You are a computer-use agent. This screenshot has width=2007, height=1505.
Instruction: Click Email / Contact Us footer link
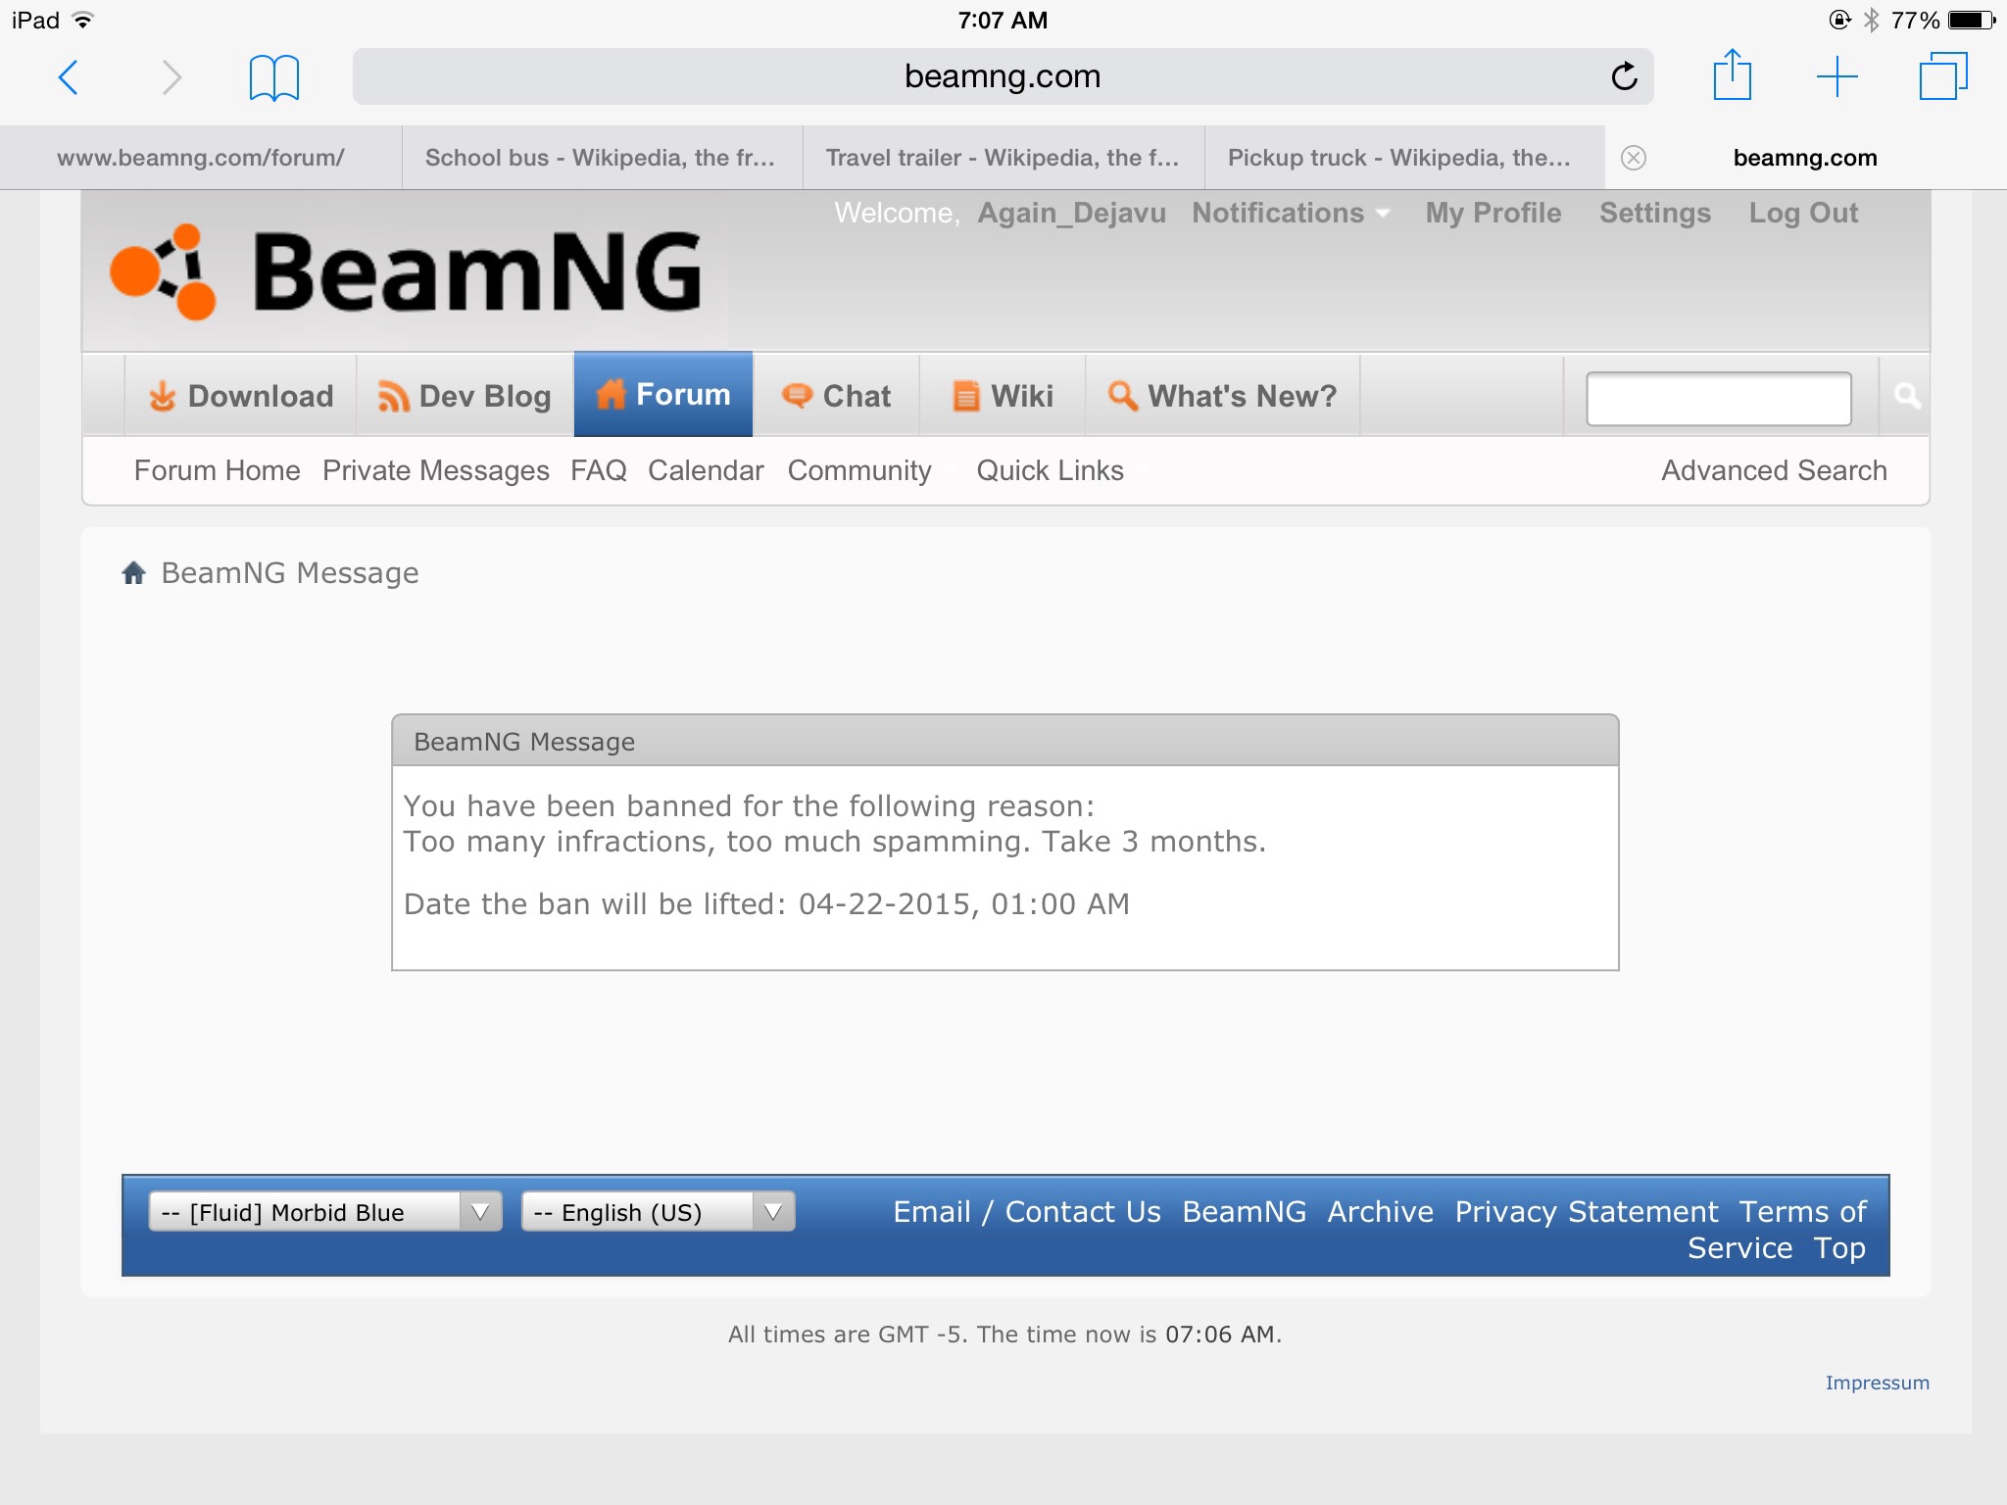[x=1027, y=1212]
